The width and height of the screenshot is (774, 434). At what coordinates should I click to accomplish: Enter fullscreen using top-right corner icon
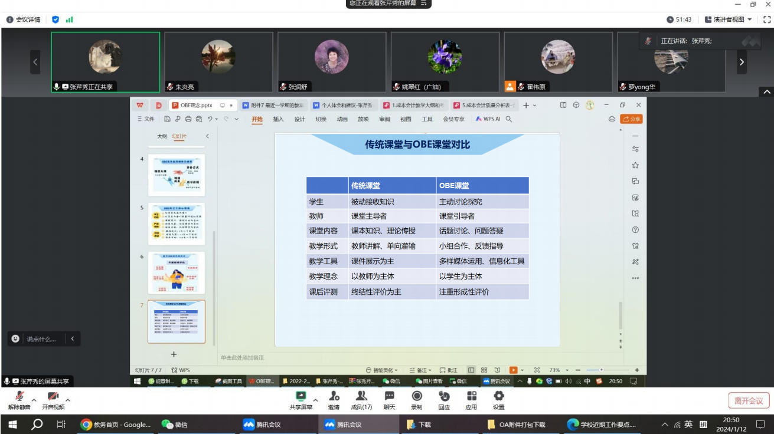(x=767, y=19)
